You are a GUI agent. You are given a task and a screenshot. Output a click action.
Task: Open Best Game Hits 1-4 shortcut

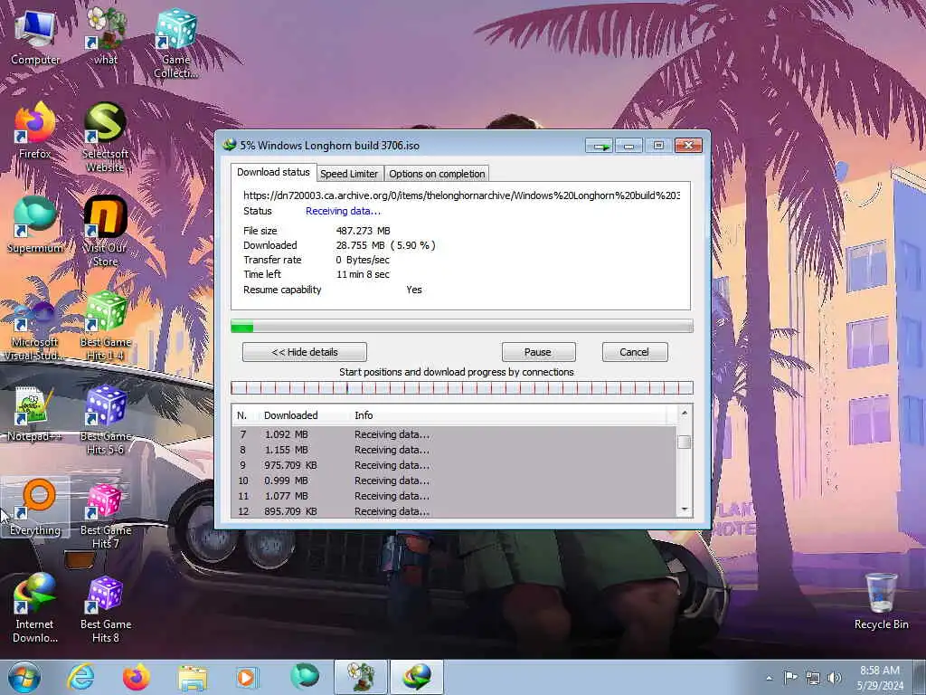[x=105, y=325]
